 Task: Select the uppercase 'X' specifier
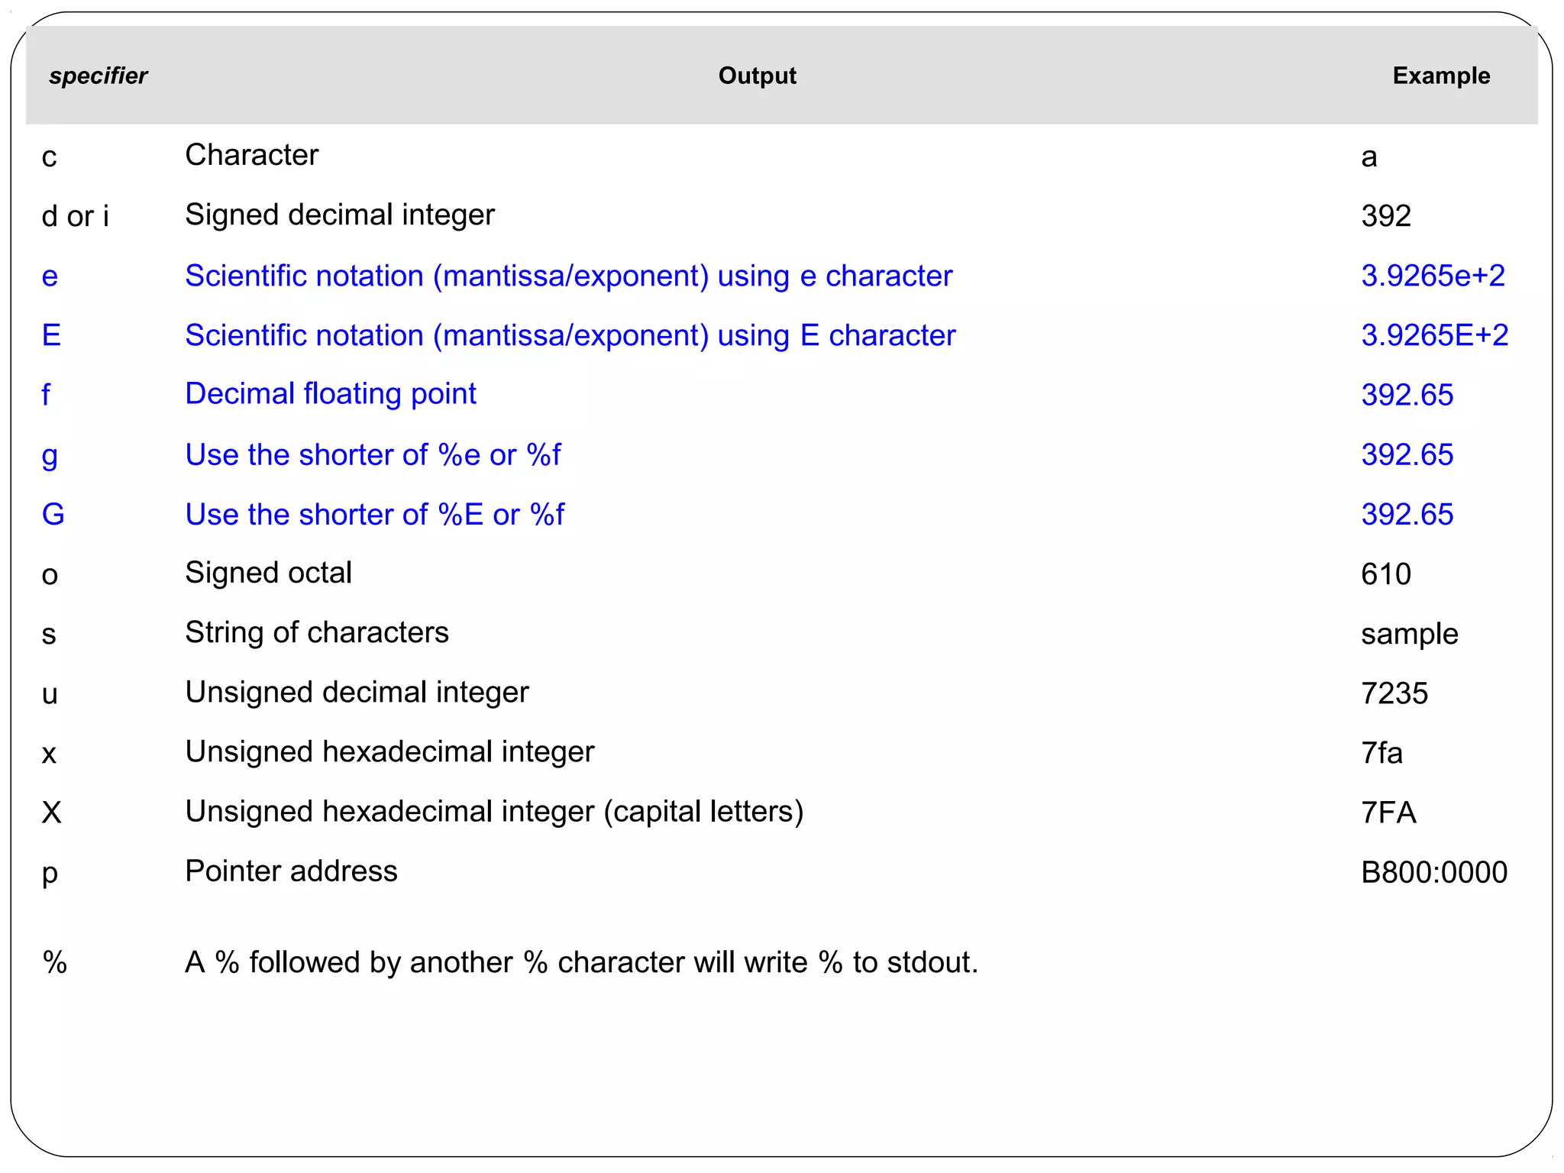point(51,813)
